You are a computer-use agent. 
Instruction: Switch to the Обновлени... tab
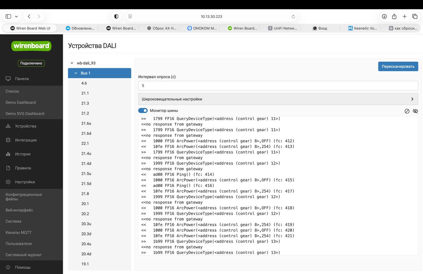(80, 28)
